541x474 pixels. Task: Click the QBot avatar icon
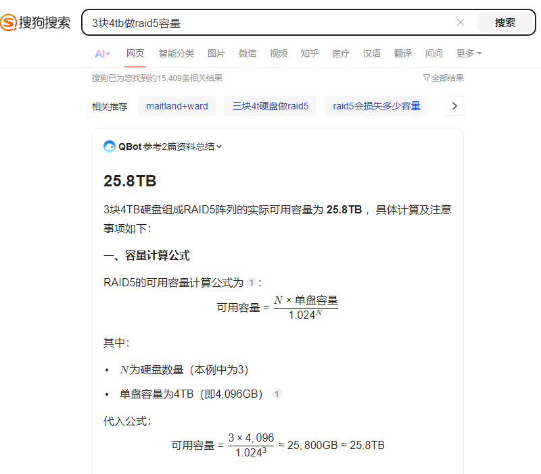click(x=110, y=147)
